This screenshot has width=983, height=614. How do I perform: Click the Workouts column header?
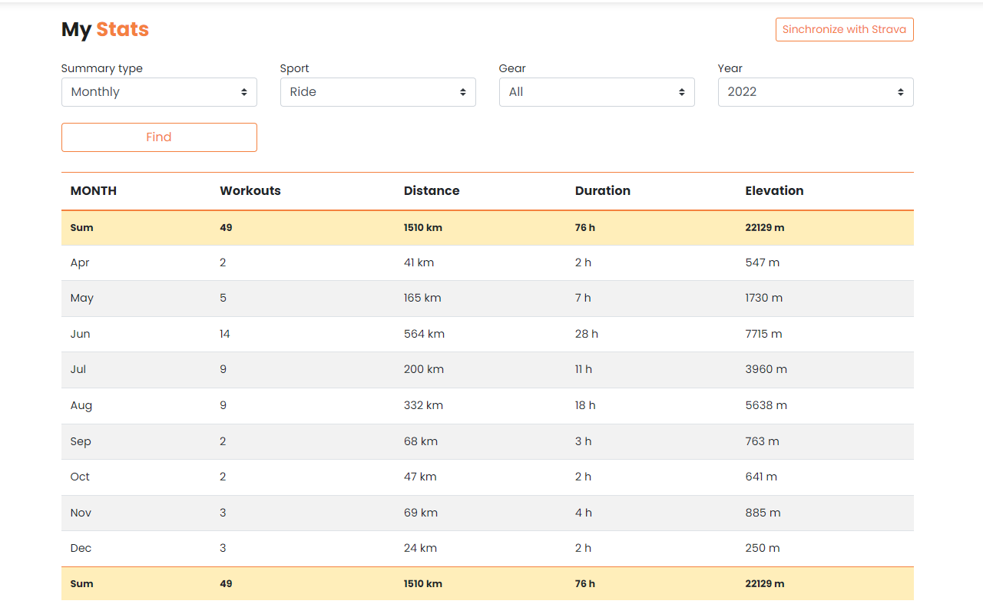click(x=250, y=190)
